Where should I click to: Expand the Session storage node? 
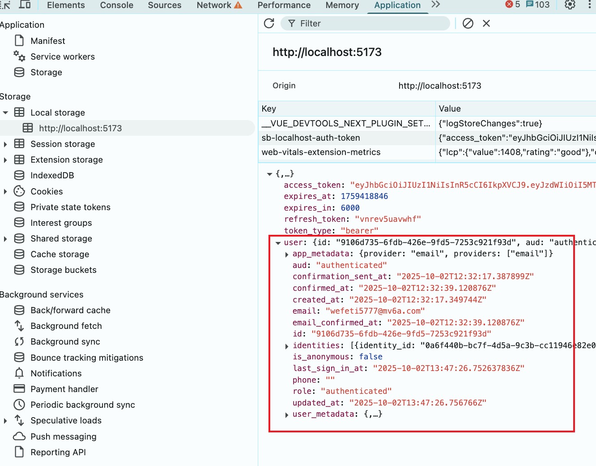click(5, 144)
